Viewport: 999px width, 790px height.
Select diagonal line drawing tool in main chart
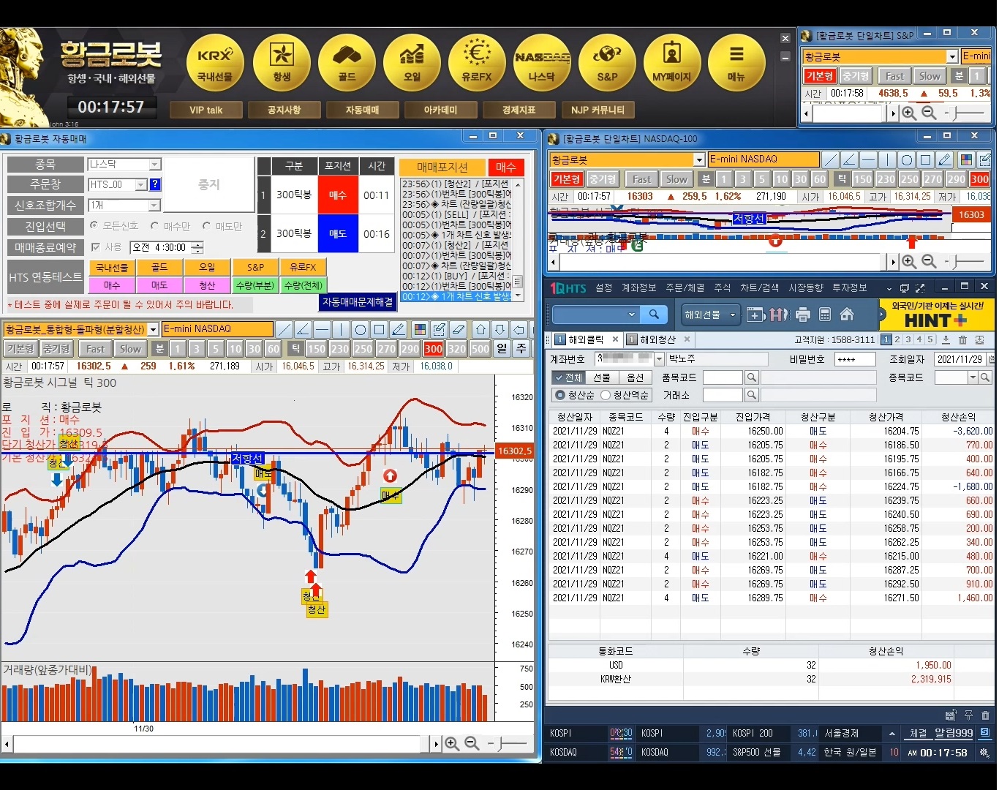click(x=284, y=329)
